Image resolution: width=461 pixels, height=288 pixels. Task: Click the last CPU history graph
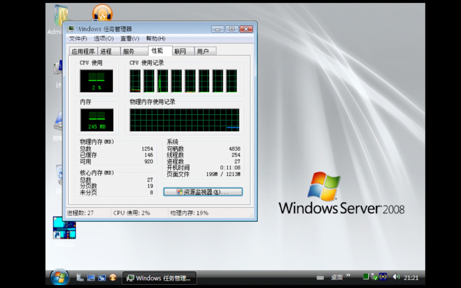click(x=232, y=81)
